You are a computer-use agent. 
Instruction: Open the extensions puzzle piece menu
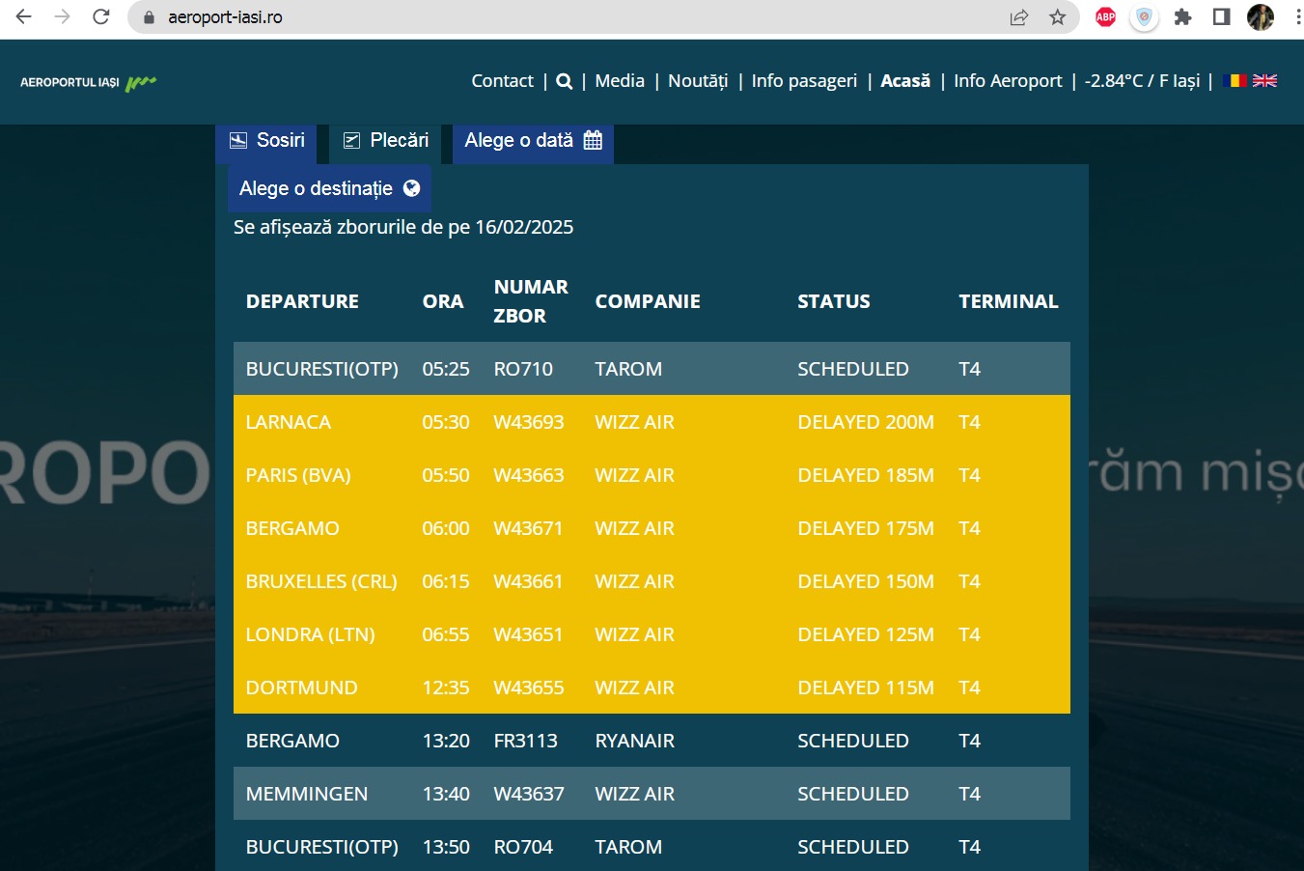[1183, 17]
